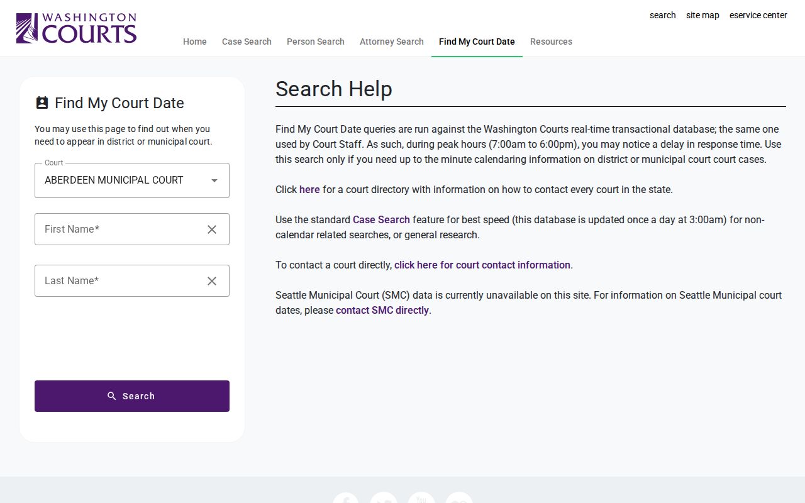This screenshot has width=805, height=503.
Task: Open the YouTube icon in the footer
Action: click(421, 497)
